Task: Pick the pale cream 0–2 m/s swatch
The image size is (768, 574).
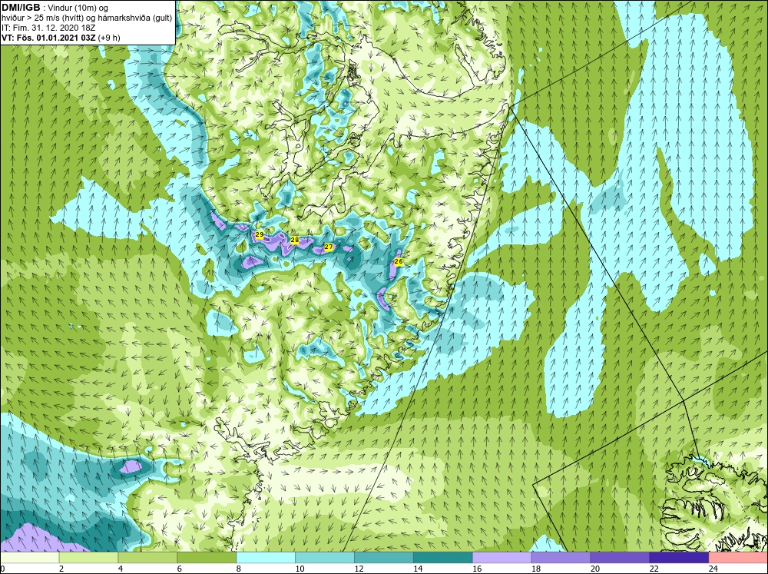Action: 29,558
